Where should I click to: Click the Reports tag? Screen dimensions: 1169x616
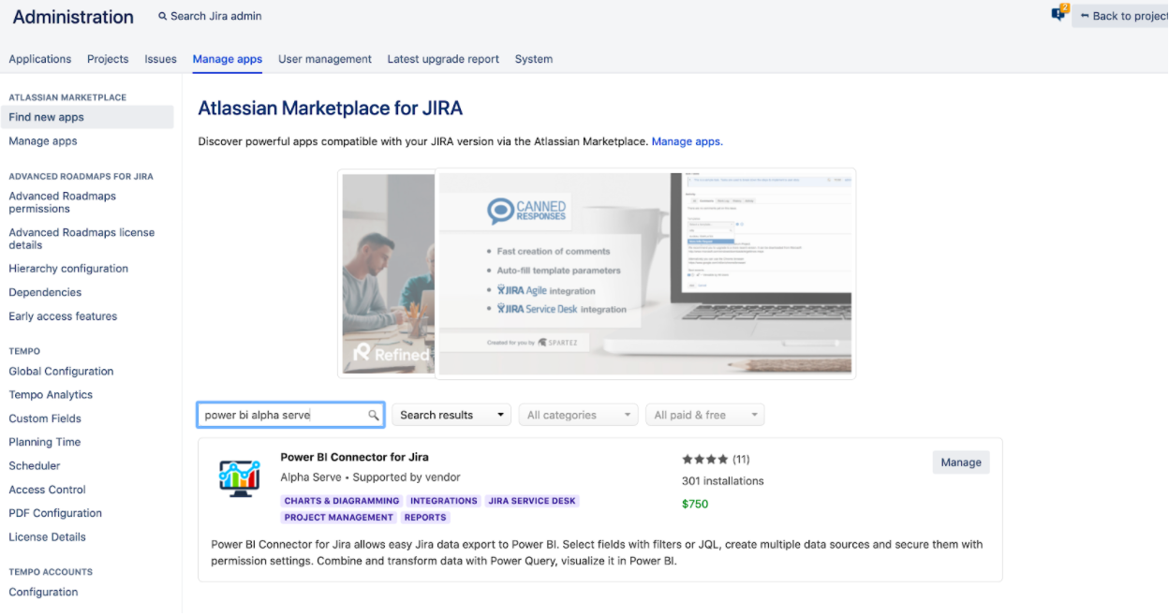(425, 518)
